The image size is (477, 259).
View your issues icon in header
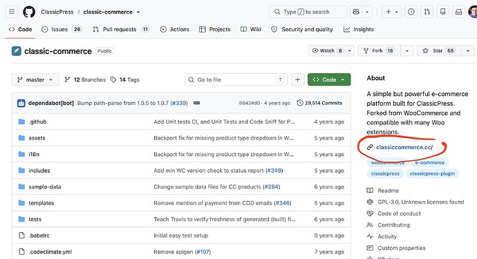pyautogui.click(x=411, y=12)
